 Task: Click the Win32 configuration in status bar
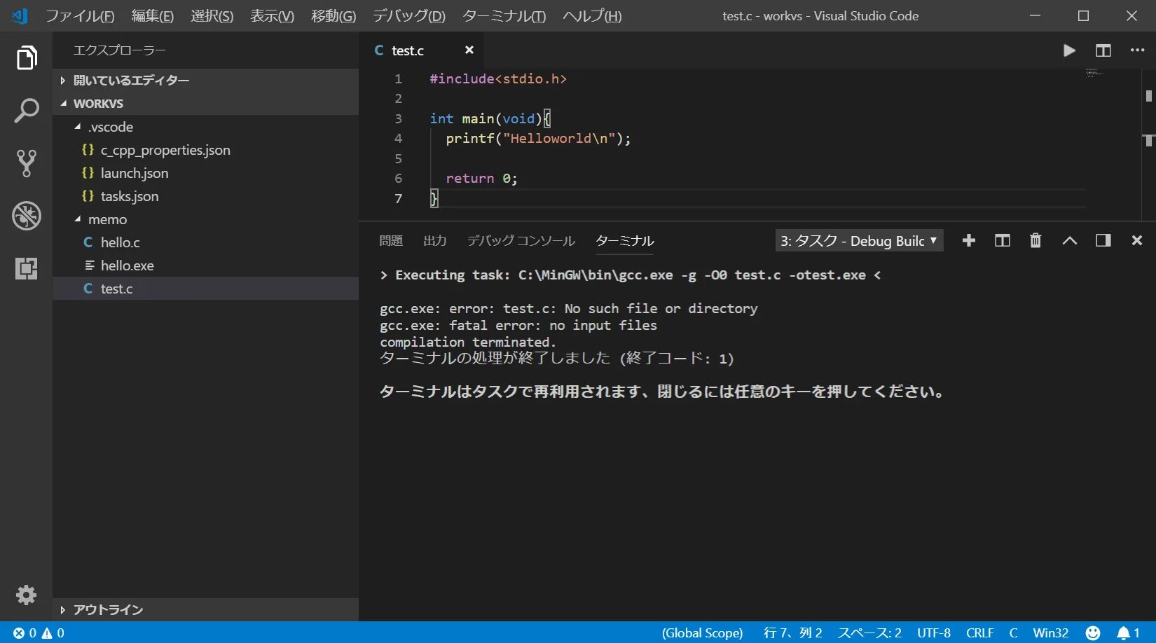click(x=1050, y=633)
